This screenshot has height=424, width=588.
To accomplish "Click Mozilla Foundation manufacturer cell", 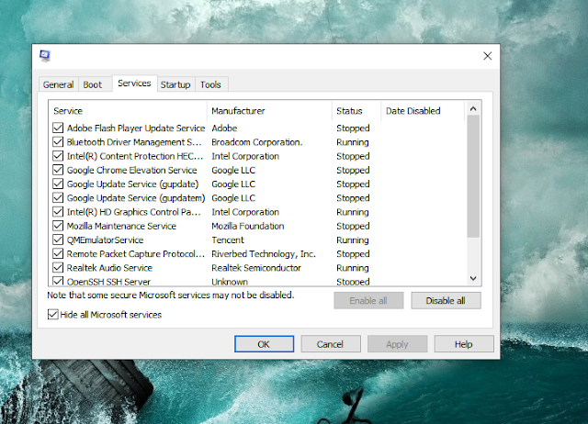I will (248, 226).
